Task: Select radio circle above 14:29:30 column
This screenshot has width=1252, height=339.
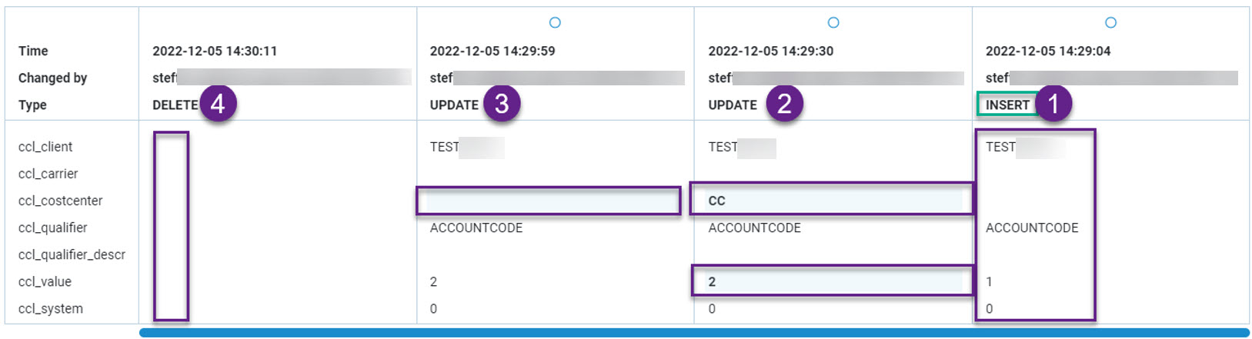Action: pos(833,23)
